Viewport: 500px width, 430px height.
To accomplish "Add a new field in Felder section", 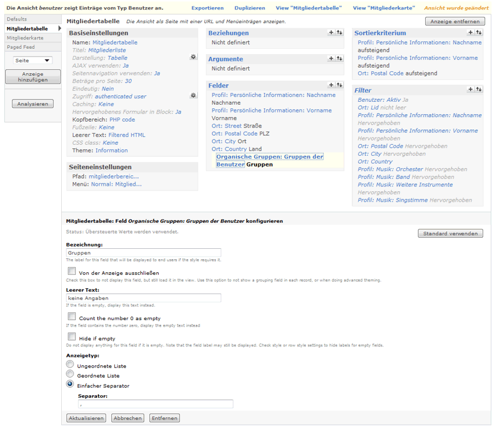I will point(331,85).
